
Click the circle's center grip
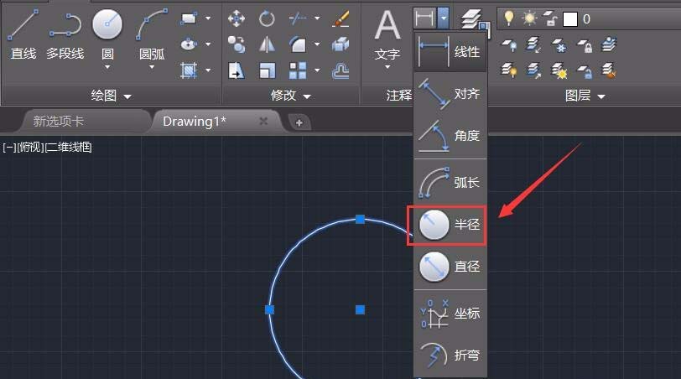[x=360, y=309]
